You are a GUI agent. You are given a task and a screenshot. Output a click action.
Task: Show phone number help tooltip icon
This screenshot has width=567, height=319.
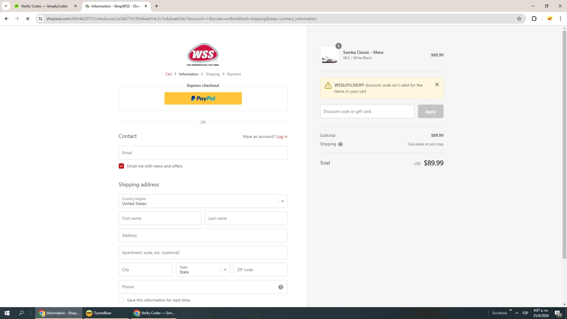pos(281,287)
